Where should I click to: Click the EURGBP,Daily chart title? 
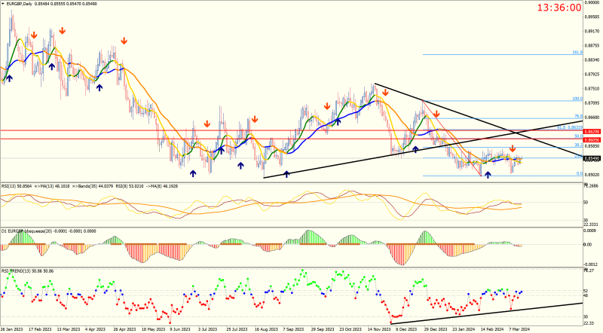(20, 4)
